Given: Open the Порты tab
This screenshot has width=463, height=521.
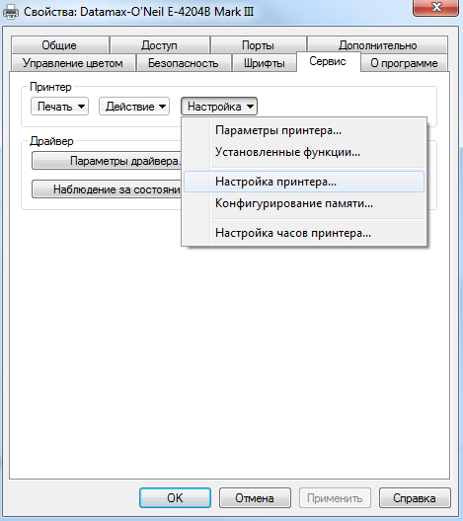Looking at the screenshot, I should pos(259,45).
